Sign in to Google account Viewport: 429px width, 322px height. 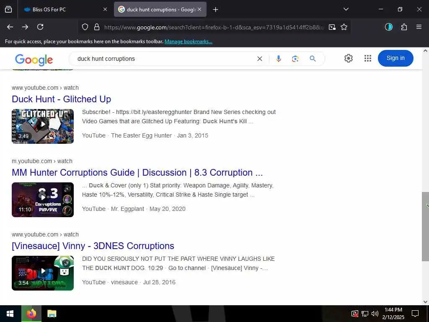tap(395, 58)
